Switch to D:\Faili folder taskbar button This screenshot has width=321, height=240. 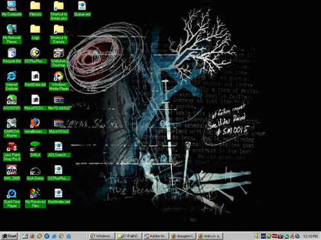point(129,236)
